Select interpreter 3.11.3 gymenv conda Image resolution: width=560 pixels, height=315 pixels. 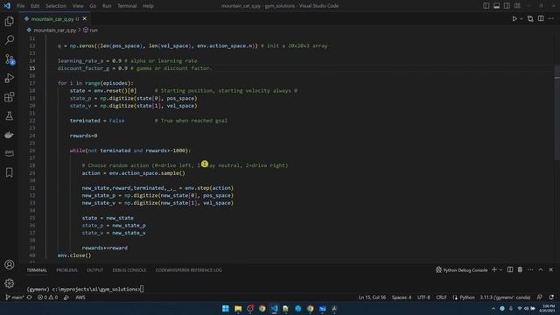(505, 297)
